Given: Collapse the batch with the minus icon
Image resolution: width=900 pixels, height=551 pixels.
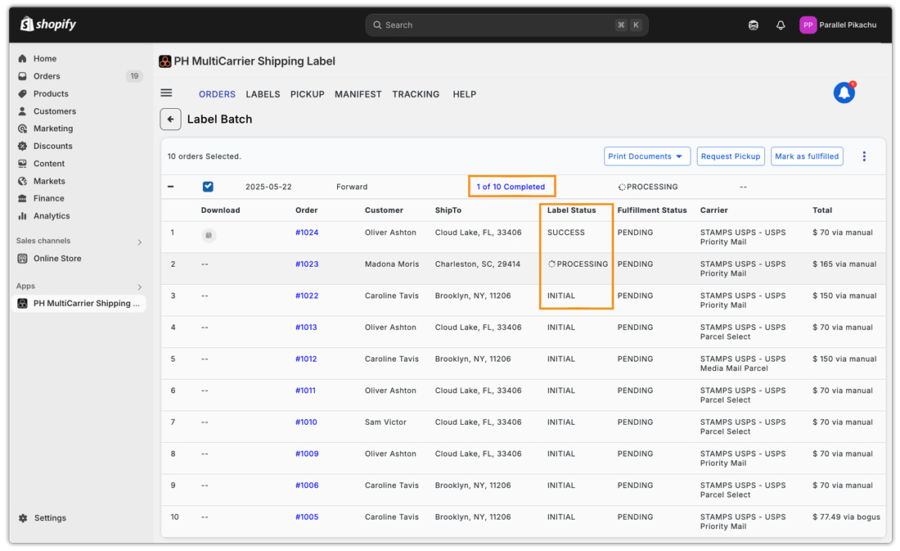Looking at the screenshot, I should pos(170,187).
